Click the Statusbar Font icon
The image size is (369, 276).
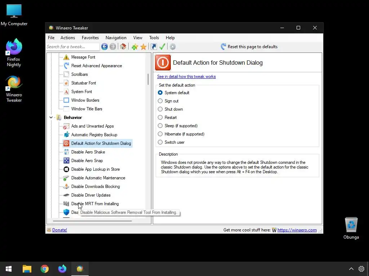66,83
